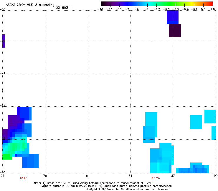The image size is (218, 191).
Task: Click the "-24" latitude axis label
Action: tap(3, 73)
